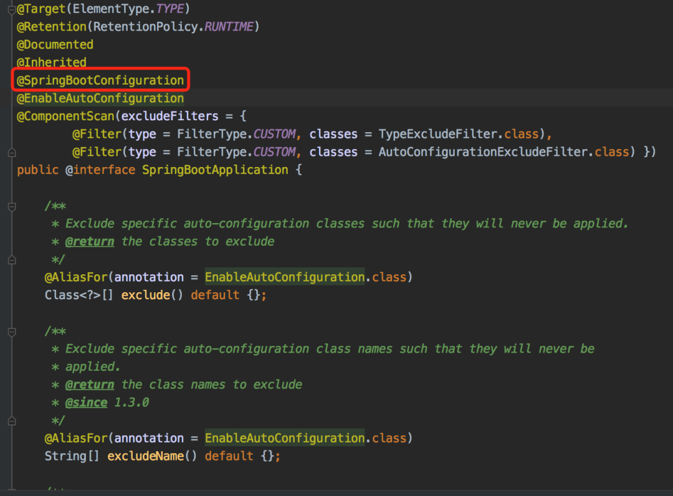This screenshot has height=496, width=673.
Task: Click the @EnableAutoConfiguration annotation line
Action: (100, 98)
